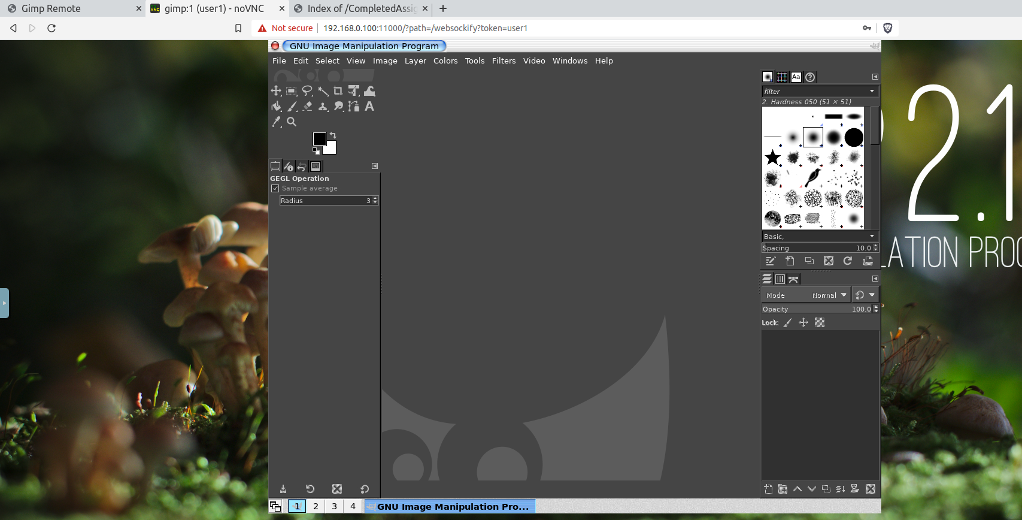
Task: Click the foreground color swatch
Action: click(x=320, y=139)
